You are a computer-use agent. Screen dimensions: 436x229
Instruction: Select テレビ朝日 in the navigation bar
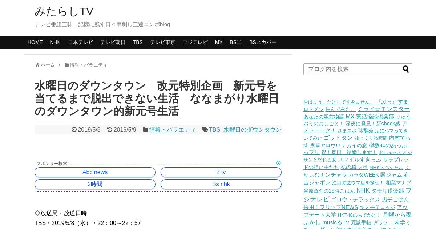[113, 42]
